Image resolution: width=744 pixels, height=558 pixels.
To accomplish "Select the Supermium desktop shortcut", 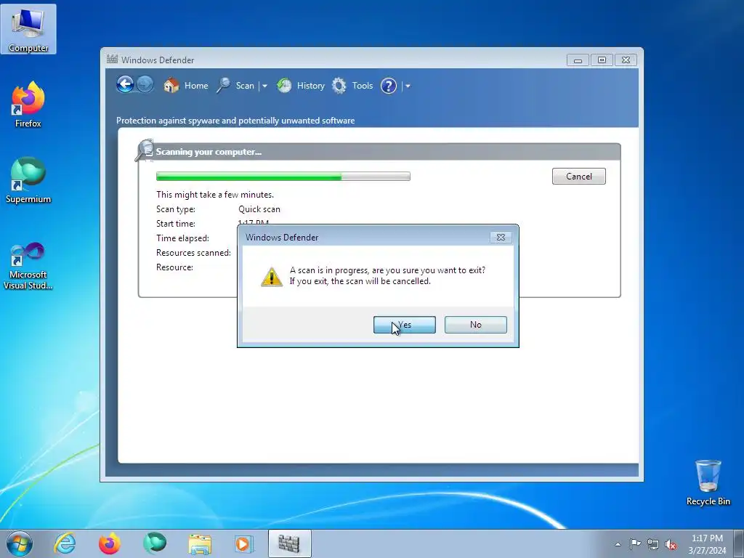I will [28, 180].
